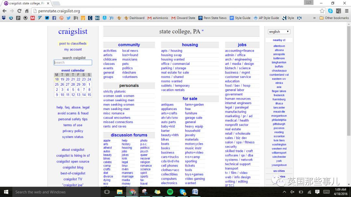Select day 18 in event calendar
351x197 pixels.
[57, 79]
